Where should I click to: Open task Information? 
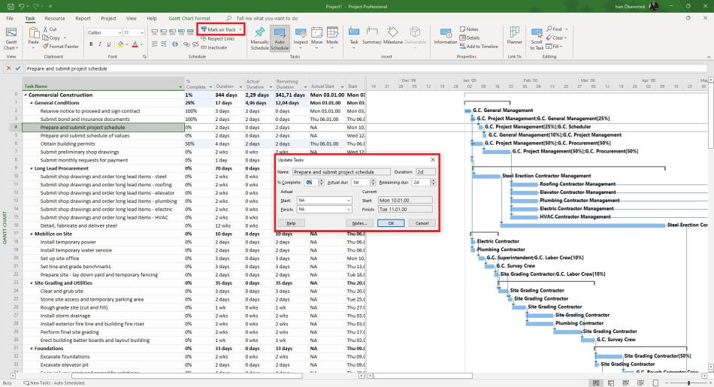pos(446,36)
